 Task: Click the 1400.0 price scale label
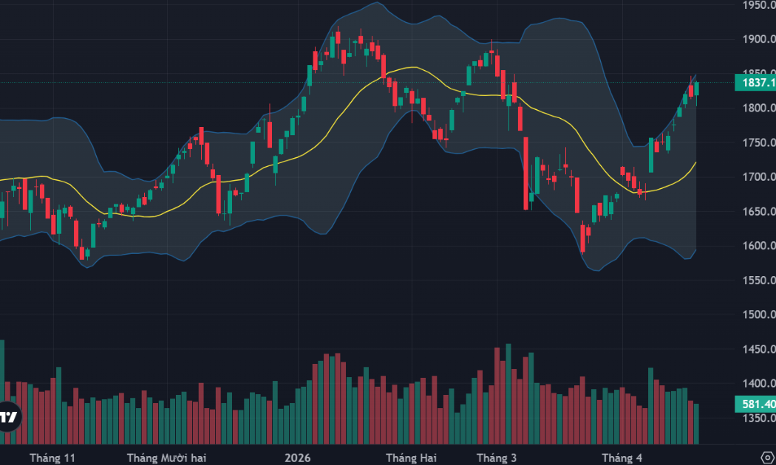759,383
